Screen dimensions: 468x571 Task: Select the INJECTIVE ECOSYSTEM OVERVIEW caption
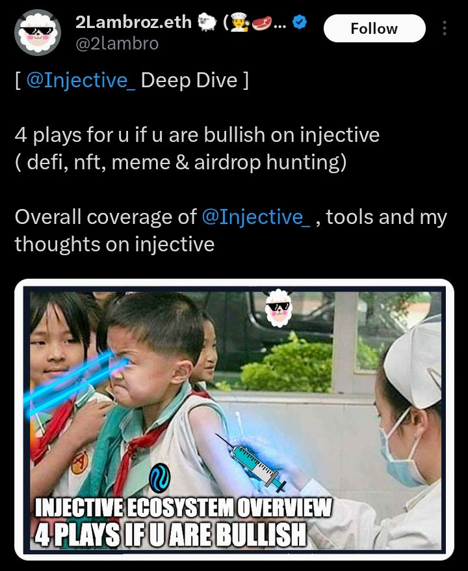tap(183, 507)
